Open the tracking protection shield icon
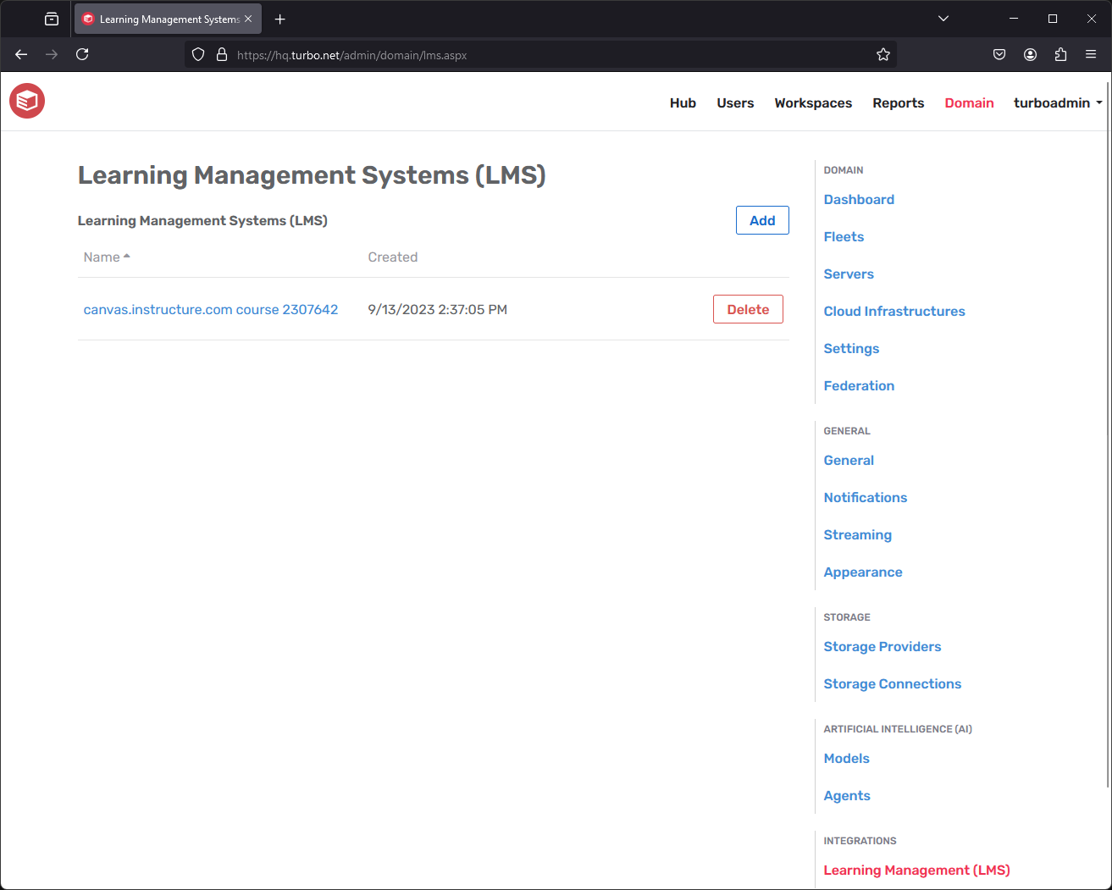Screen dimensions: 1112x890 197,54
